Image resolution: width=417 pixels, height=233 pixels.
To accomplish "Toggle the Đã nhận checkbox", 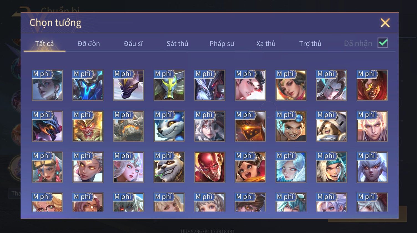I will (383, 43).
